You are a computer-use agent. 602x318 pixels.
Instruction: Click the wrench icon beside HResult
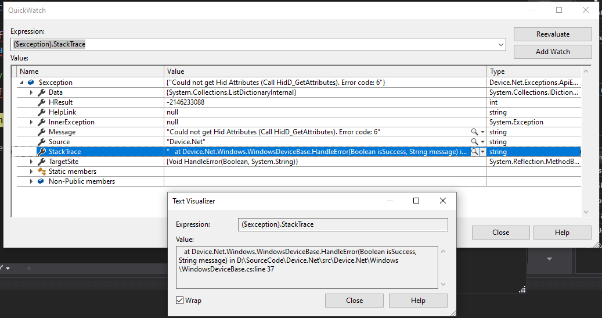click(41, 102)
